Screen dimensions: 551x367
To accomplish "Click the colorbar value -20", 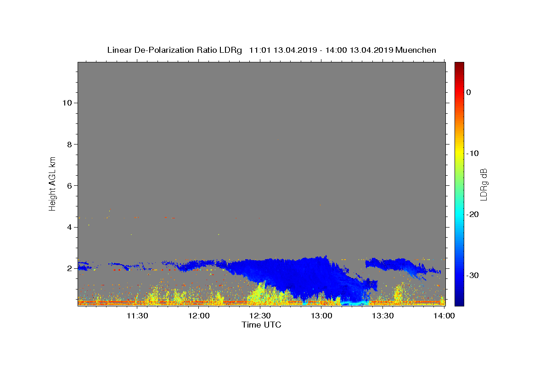I will (x=472, y=214).
